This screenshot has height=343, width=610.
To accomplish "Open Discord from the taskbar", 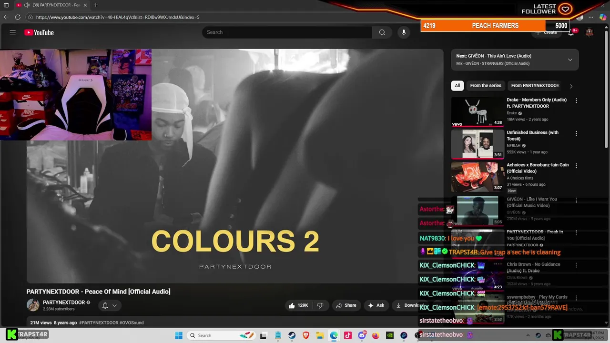I will point(362,335).
